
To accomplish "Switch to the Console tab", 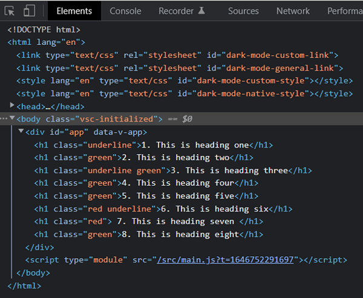I will click(x=125, y=11).
